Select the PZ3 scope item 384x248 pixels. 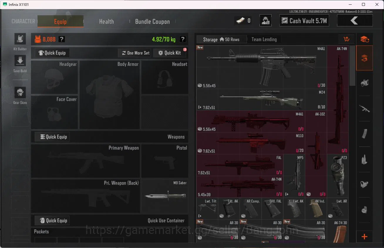pos(338,176)
